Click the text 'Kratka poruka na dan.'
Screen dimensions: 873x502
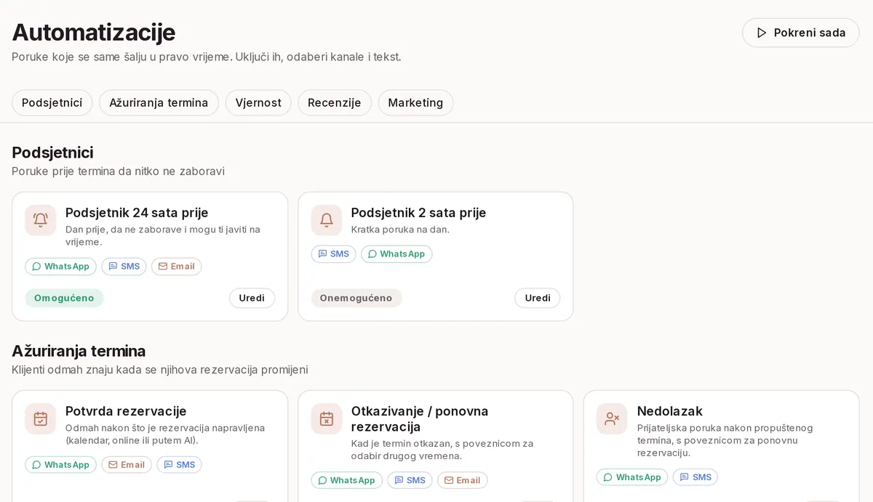(x=400, y=230)
